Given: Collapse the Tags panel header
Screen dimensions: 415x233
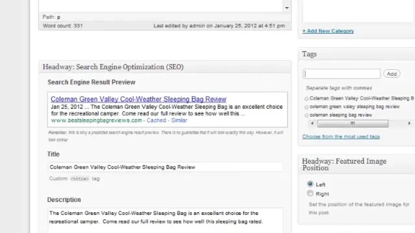Looking at the screenshot, I should (357, 54).
